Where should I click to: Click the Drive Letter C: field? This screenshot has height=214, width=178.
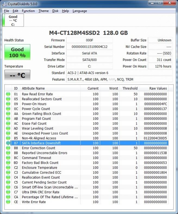coord(90,66)
